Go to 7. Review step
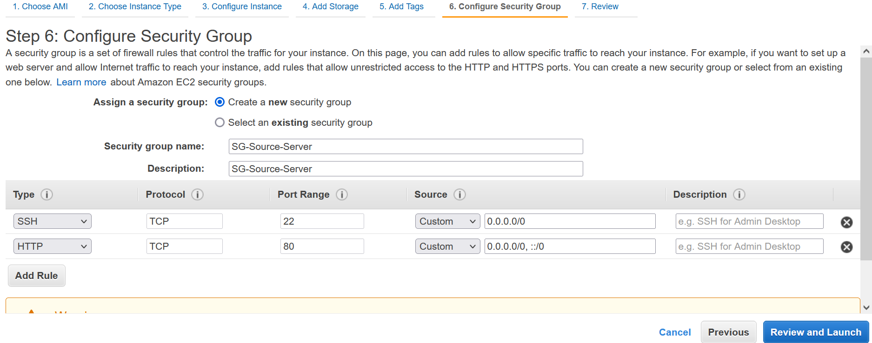This screenshot has width=872, height=343. (600, 6)
